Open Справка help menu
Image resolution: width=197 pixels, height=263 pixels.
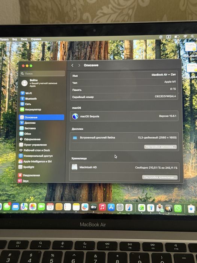(36, 39)
